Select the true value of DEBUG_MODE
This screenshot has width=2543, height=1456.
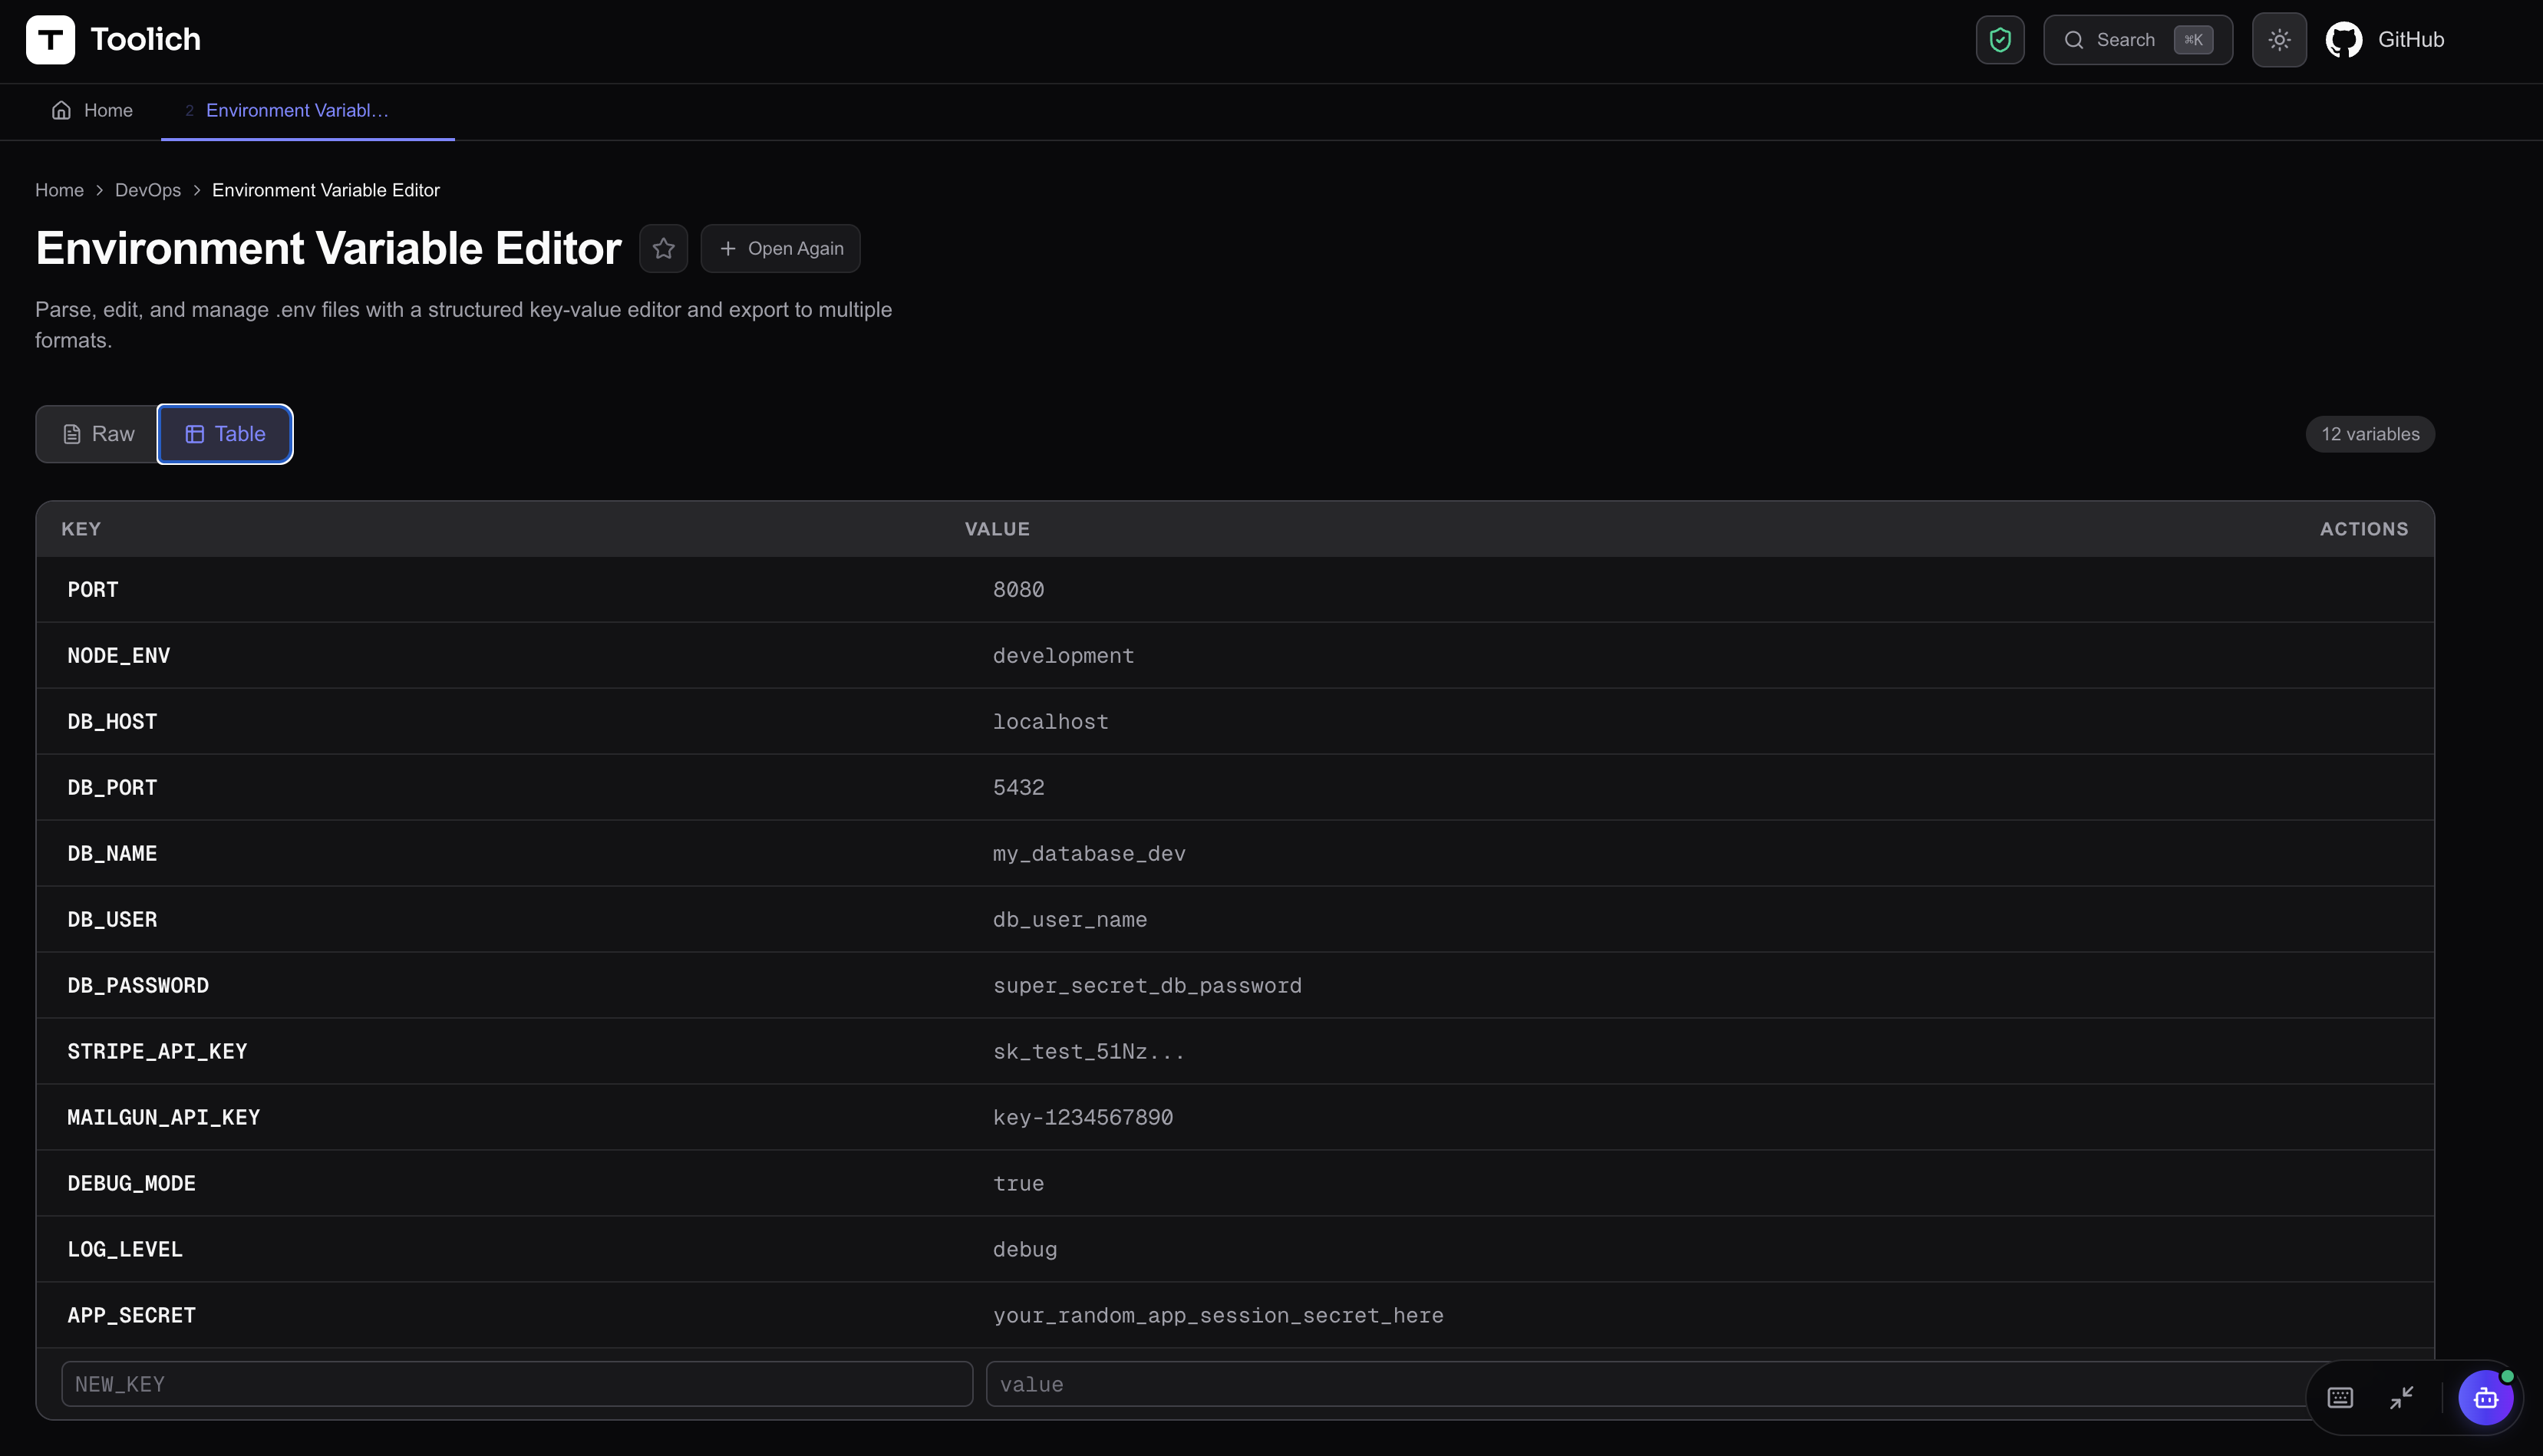point(1018,1184)
